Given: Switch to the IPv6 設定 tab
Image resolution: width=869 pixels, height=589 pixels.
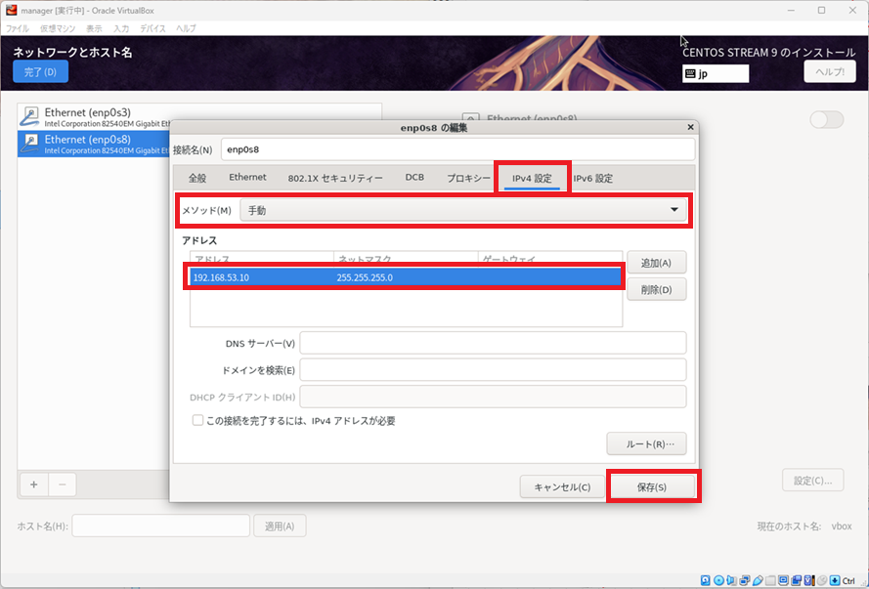Looking at the screenshot, I should [593, 178].
